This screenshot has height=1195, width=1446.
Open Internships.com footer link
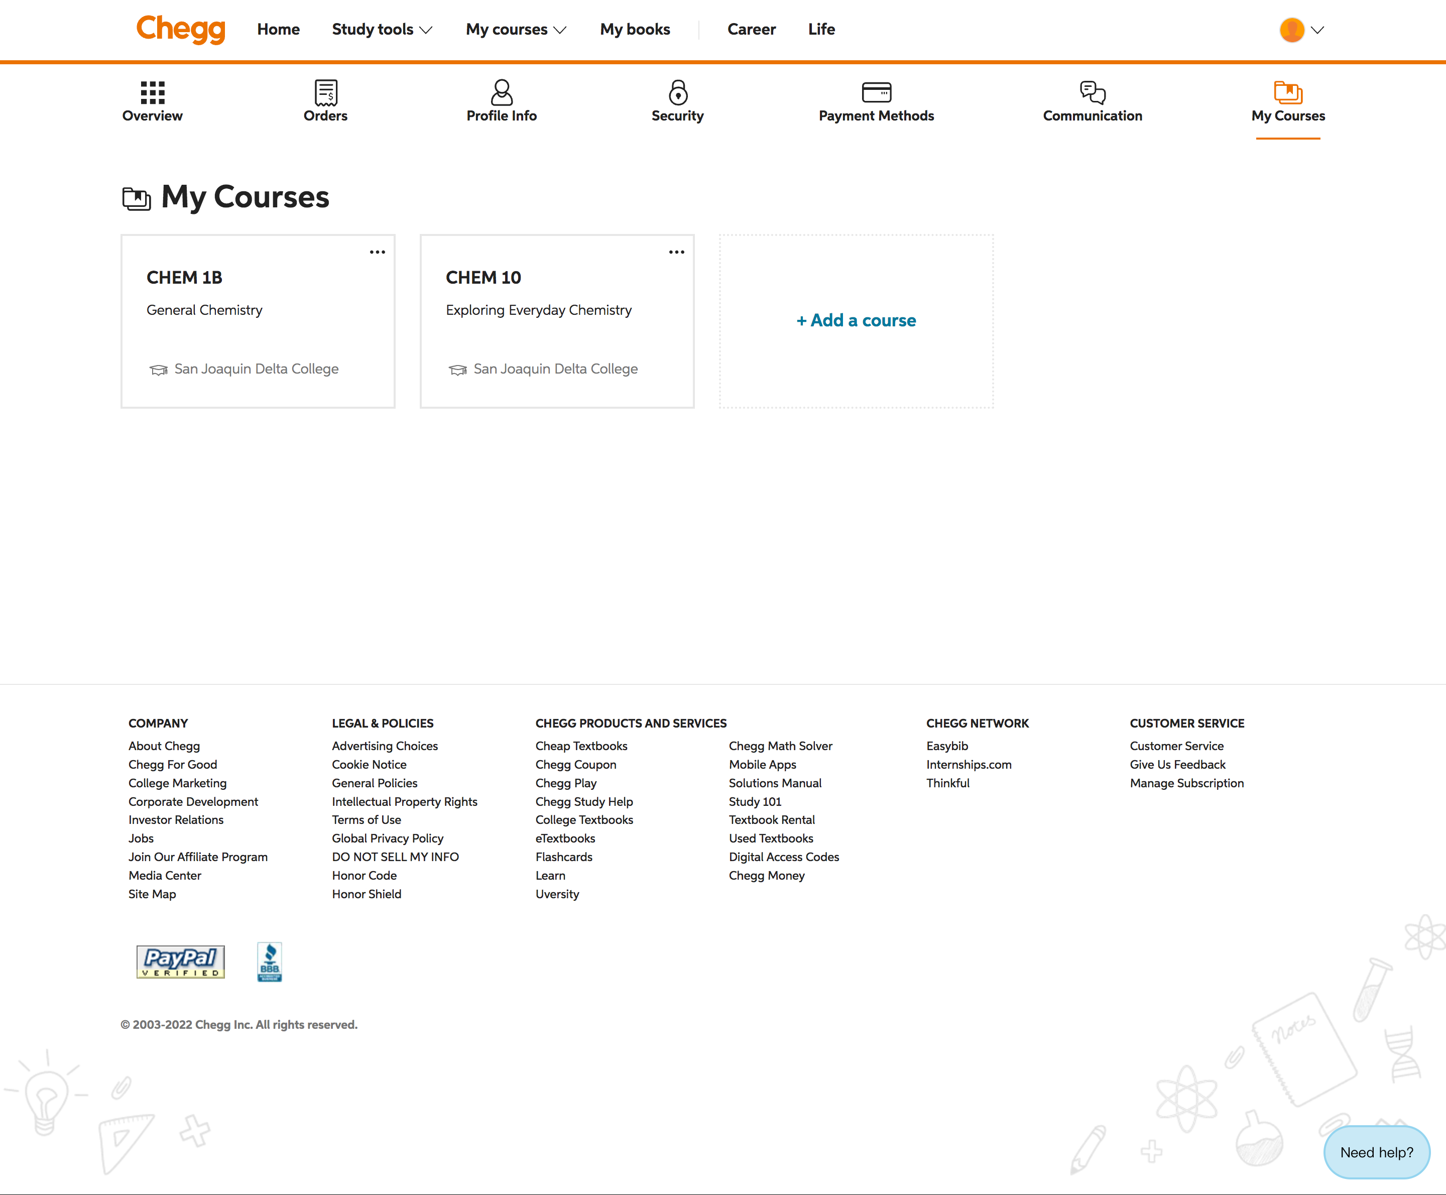pyautogui.click(x=969, y=764)
